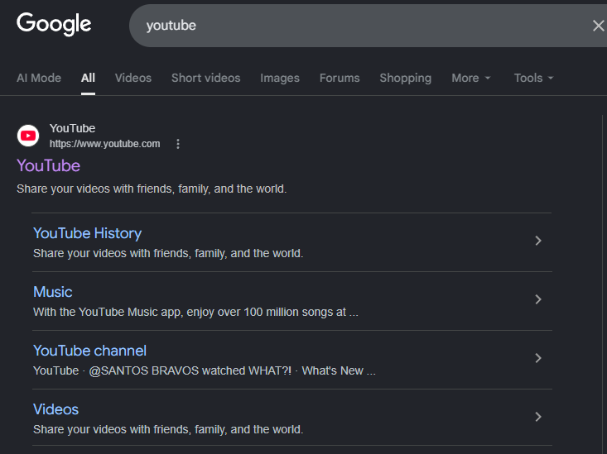Click the chevron arrow beside YouTube channel

click(537, 358)
